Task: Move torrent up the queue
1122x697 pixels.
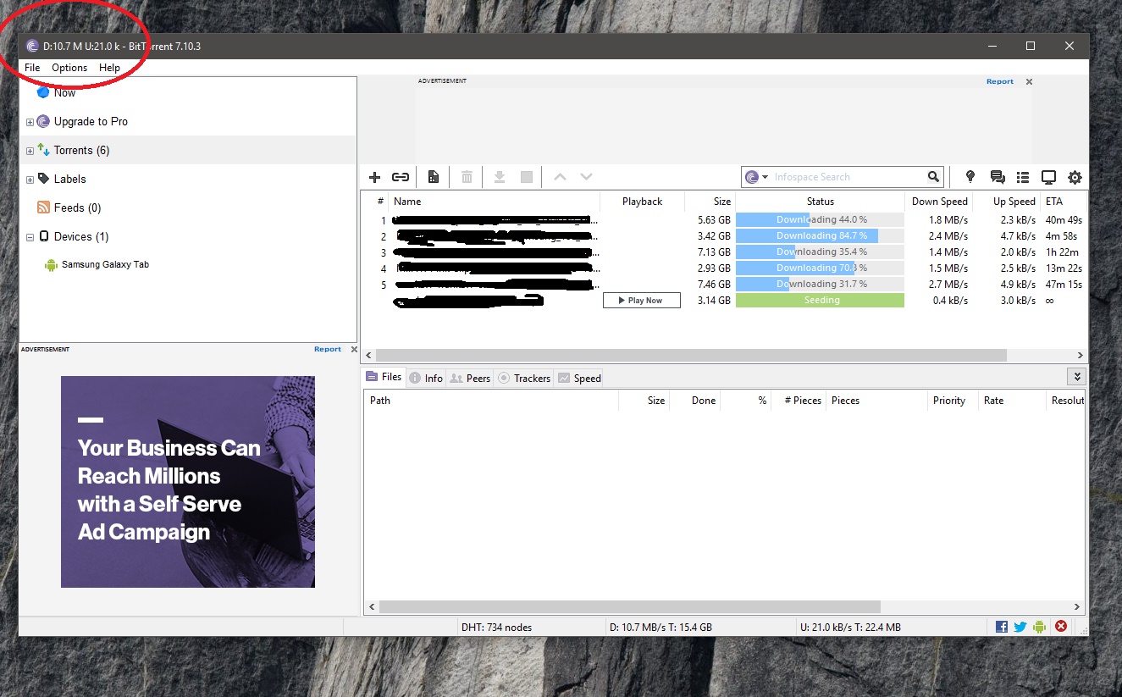Action: (x=559, y=177)
